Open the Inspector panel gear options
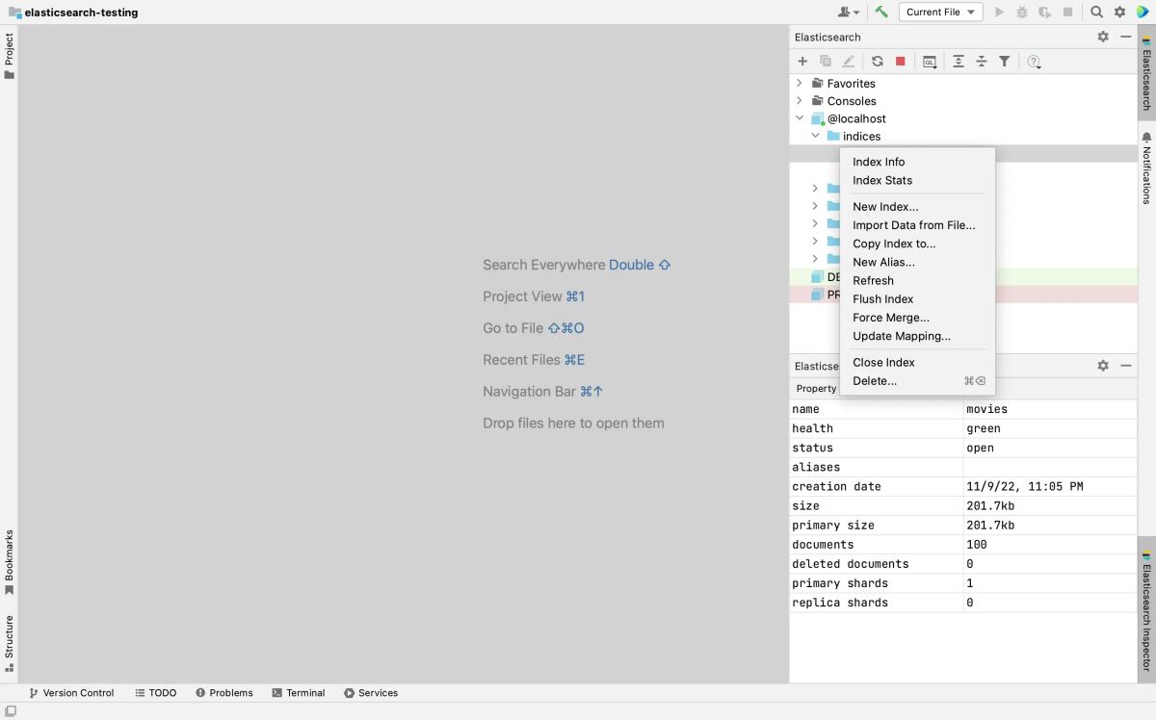Viewport: 1156px width, 720px height. tap(1103, 366)
